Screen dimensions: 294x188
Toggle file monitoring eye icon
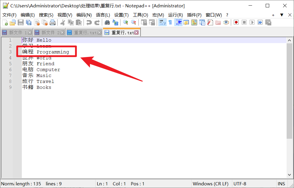pyautogui.click(x=226, y=22)
